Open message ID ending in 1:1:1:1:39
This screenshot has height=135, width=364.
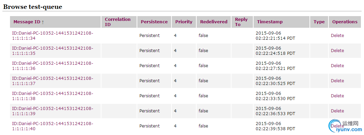[52, 111]
